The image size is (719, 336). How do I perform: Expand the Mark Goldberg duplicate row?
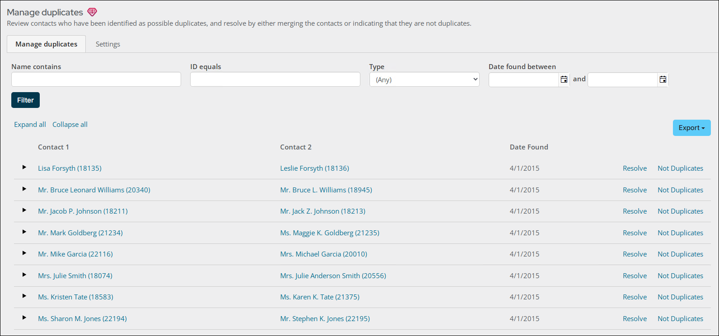[x=24, y=232]
